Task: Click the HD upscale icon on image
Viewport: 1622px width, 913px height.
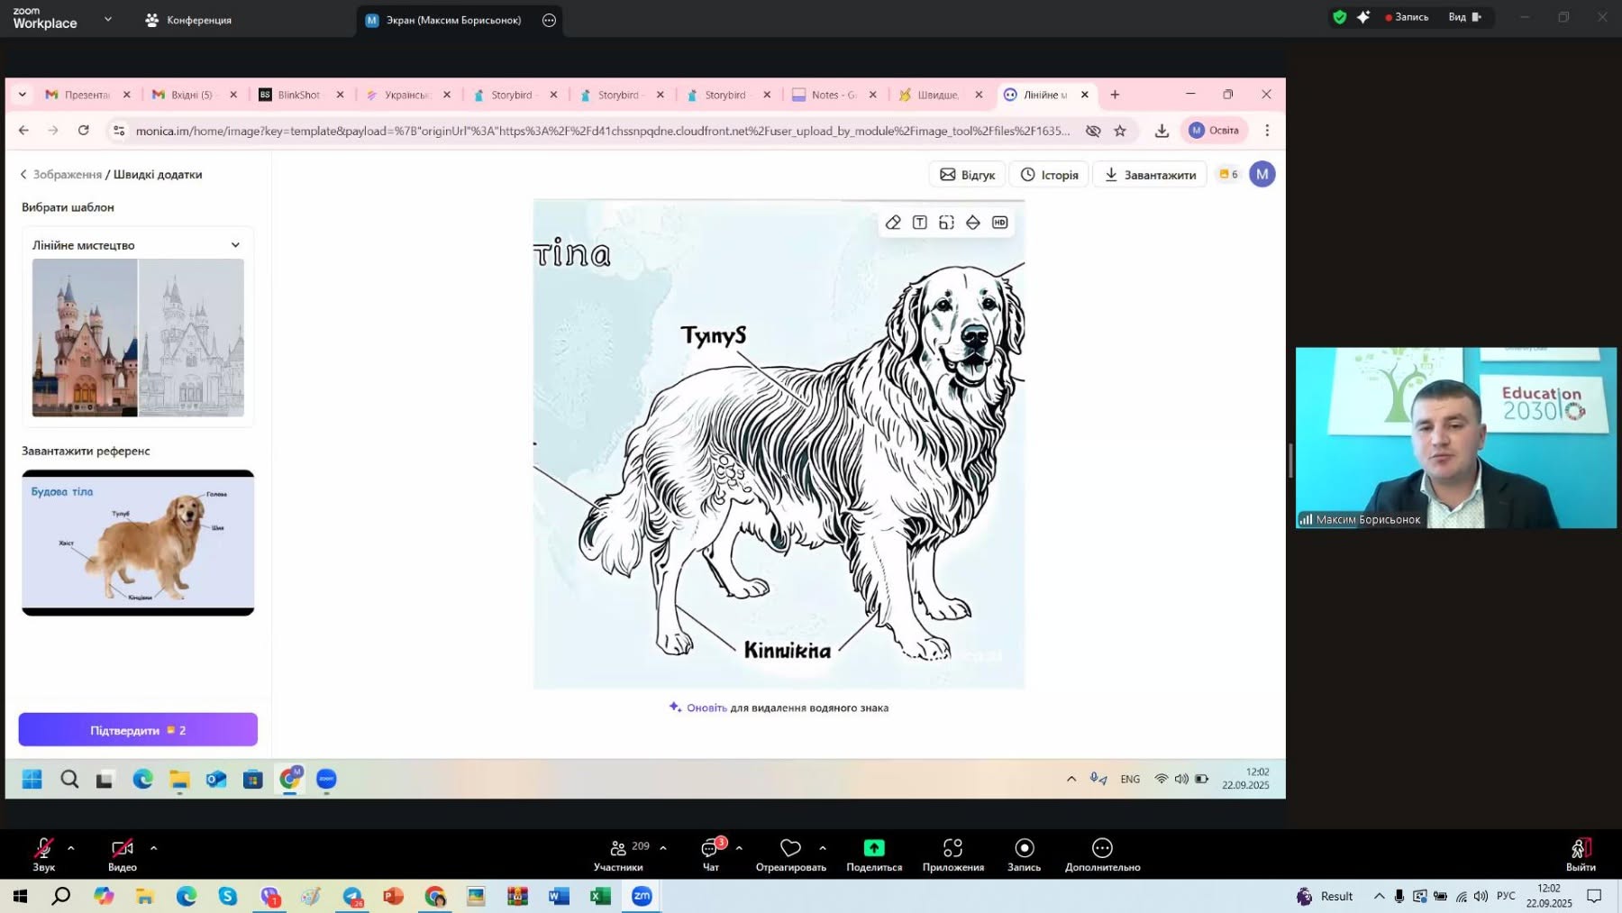Action: coord(999,223)
